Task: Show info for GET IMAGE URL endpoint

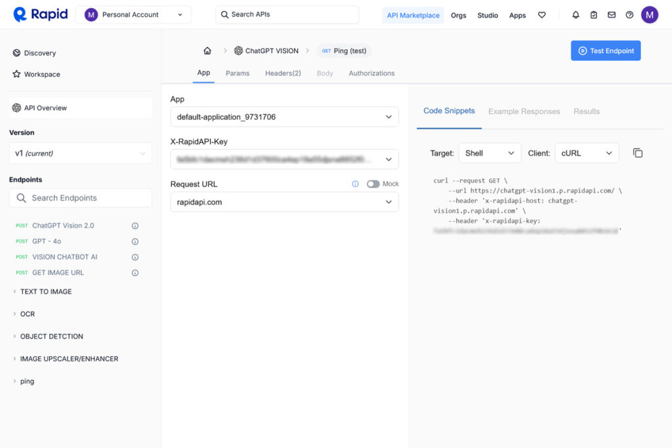Action: tap(135, 273)
